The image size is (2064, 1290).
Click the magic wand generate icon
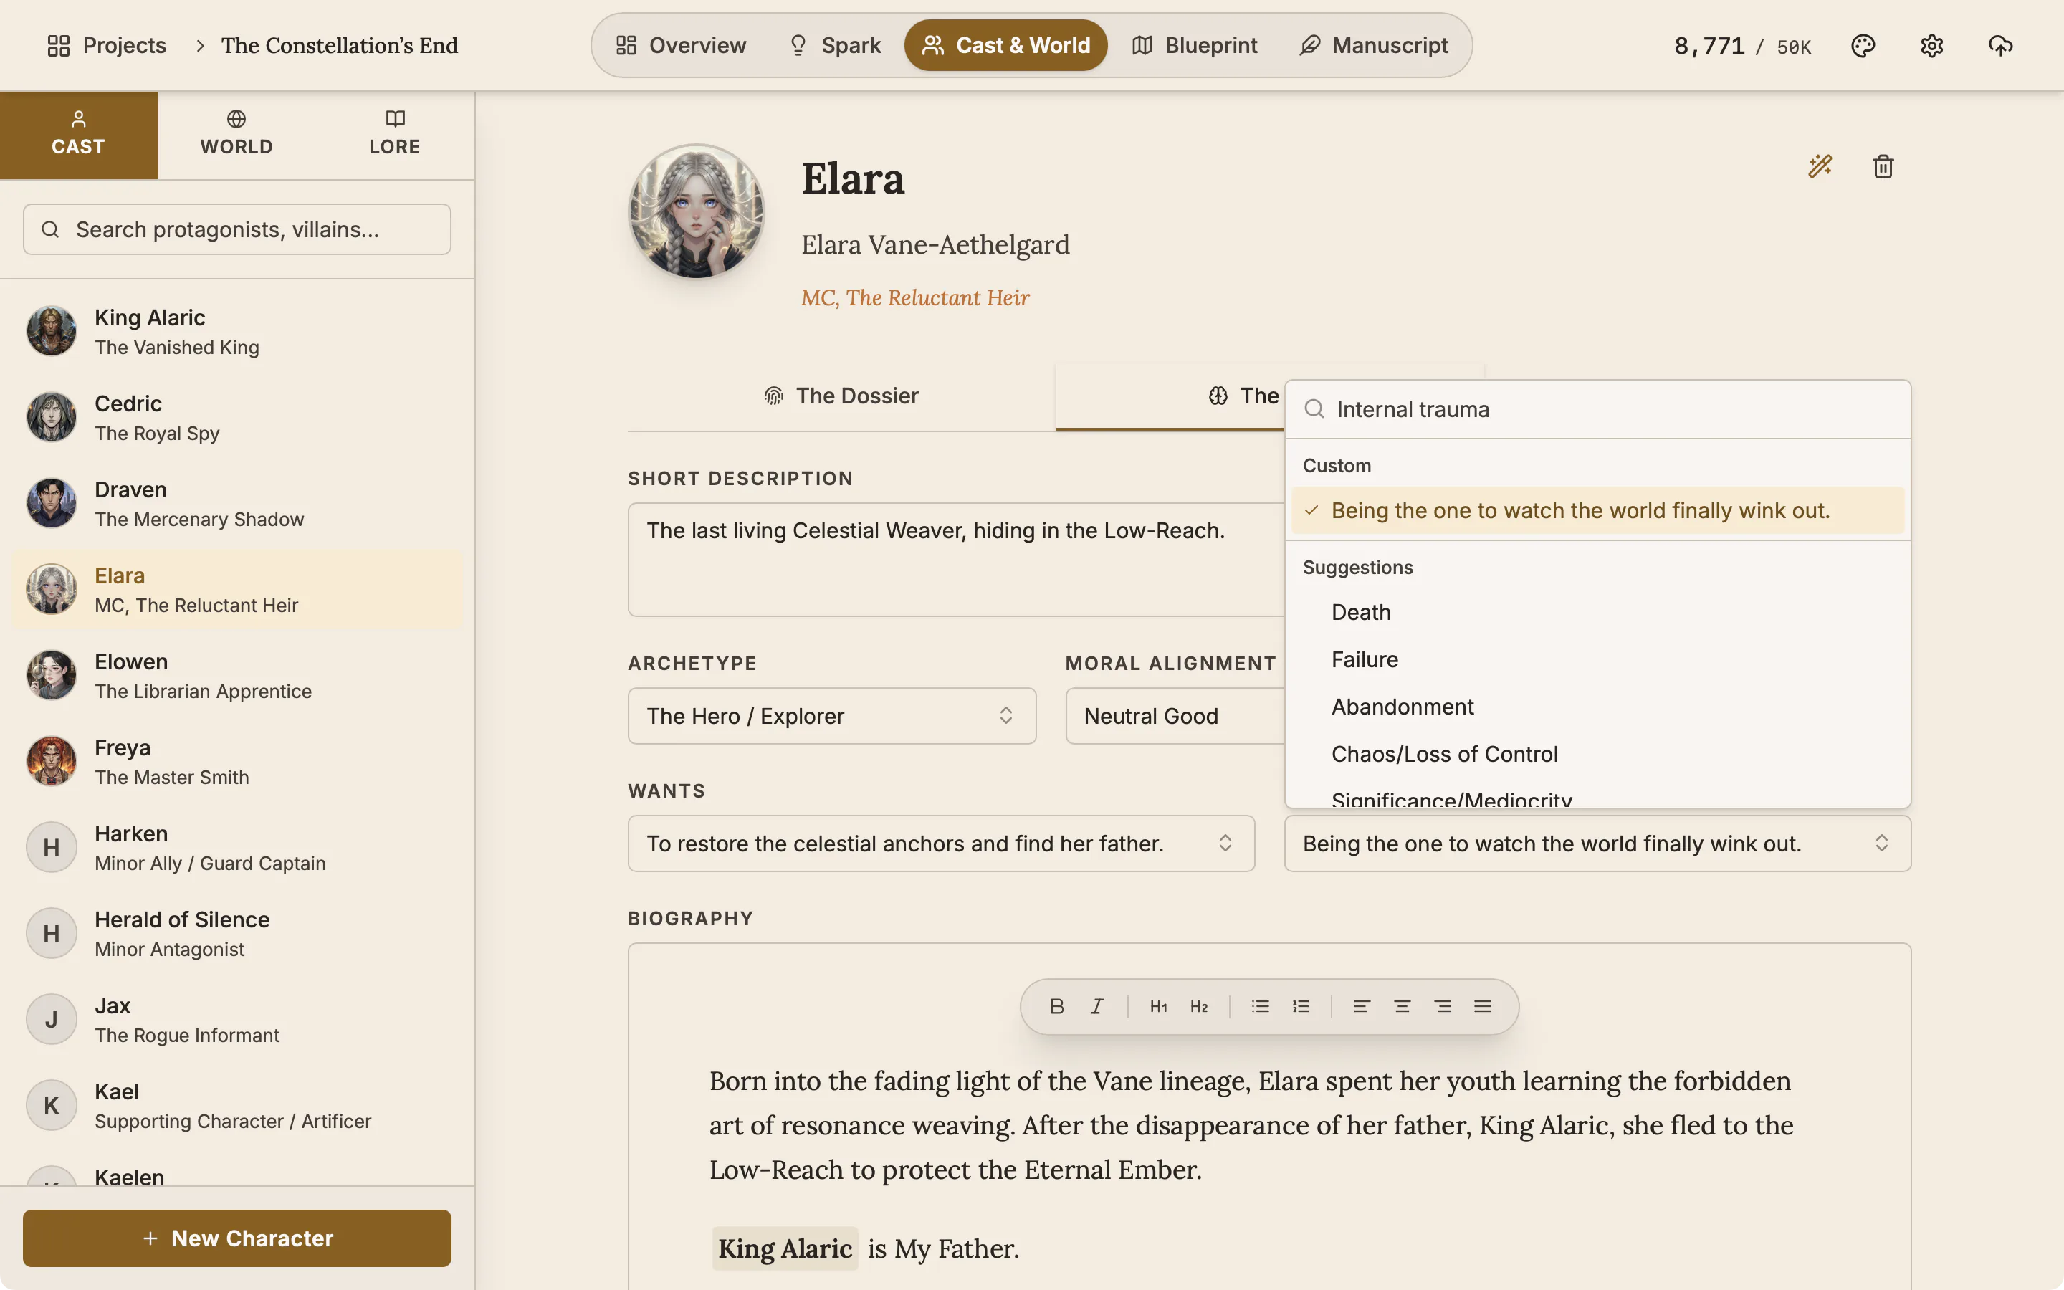point(1820,166)
